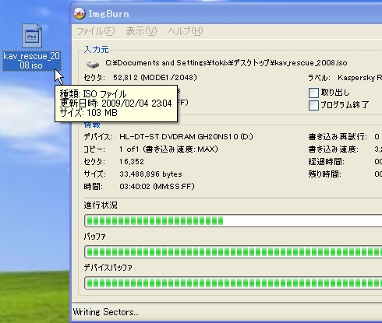Click the 進行状況 progress bar
Viewport: 382px width, 323px height.
click(x=233, y=221)
